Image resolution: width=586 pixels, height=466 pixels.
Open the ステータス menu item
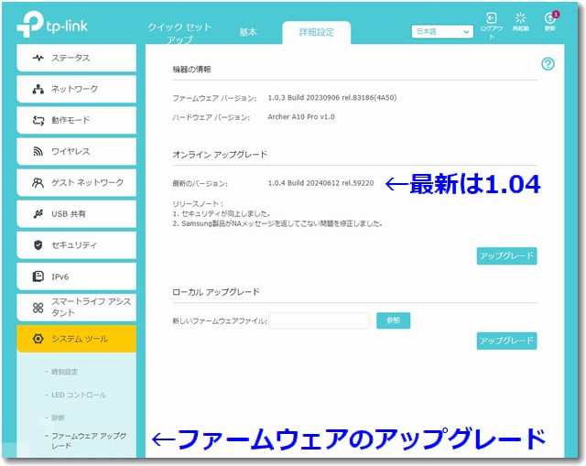76,58
